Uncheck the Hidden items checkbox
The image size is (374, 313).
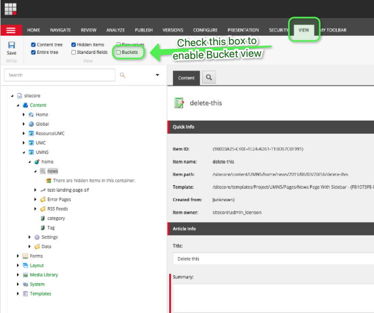pyautogui.click(x=73, y=45)
